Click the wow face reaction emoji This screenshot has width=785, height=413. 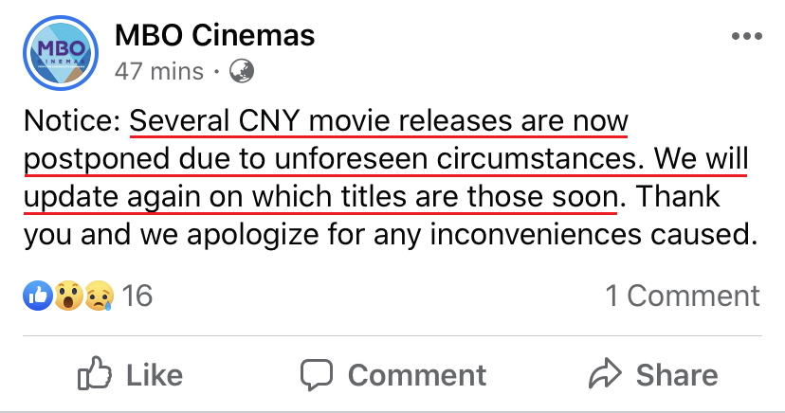point(67,296)
